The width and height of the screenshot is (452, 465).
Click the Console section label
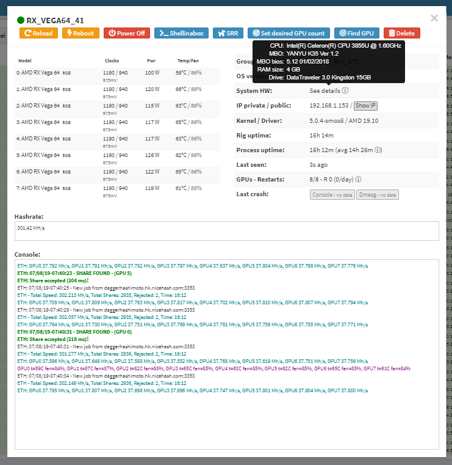27,254
